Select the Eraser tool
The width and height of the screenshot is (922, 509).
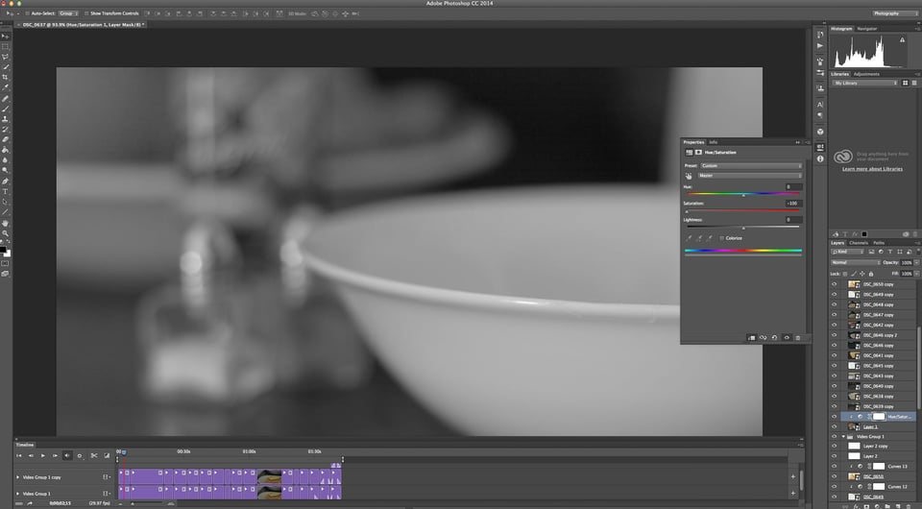click(x=6, y=139)
